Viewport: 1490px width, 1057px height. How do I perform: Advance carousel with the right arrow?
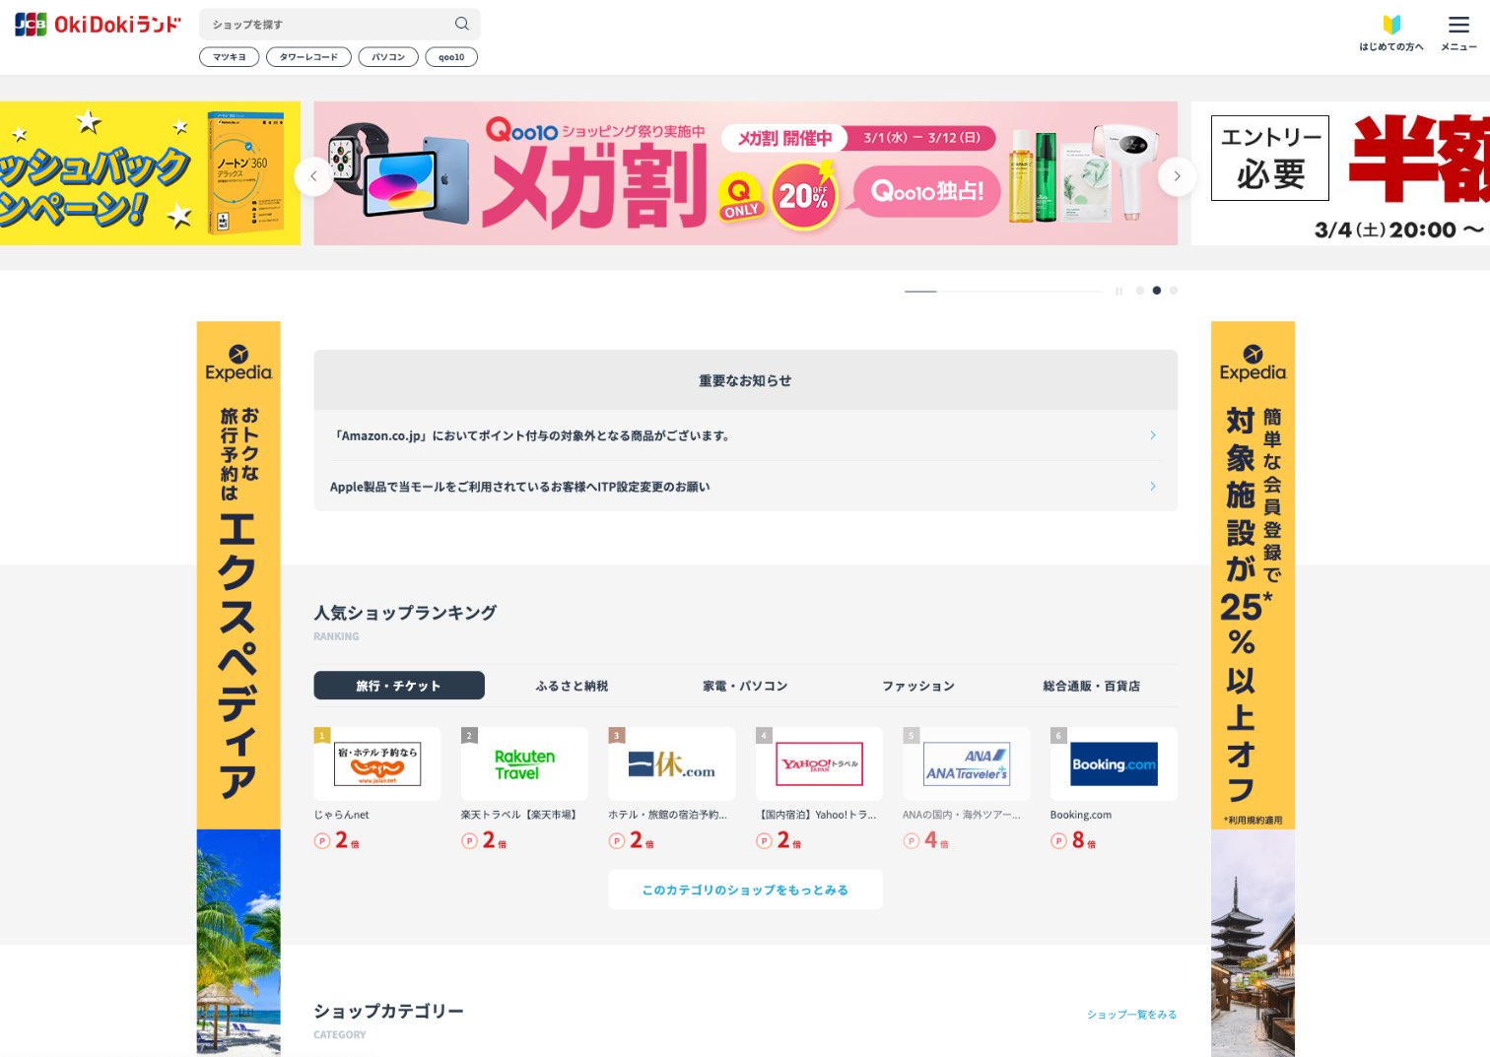coord(1177,176)
